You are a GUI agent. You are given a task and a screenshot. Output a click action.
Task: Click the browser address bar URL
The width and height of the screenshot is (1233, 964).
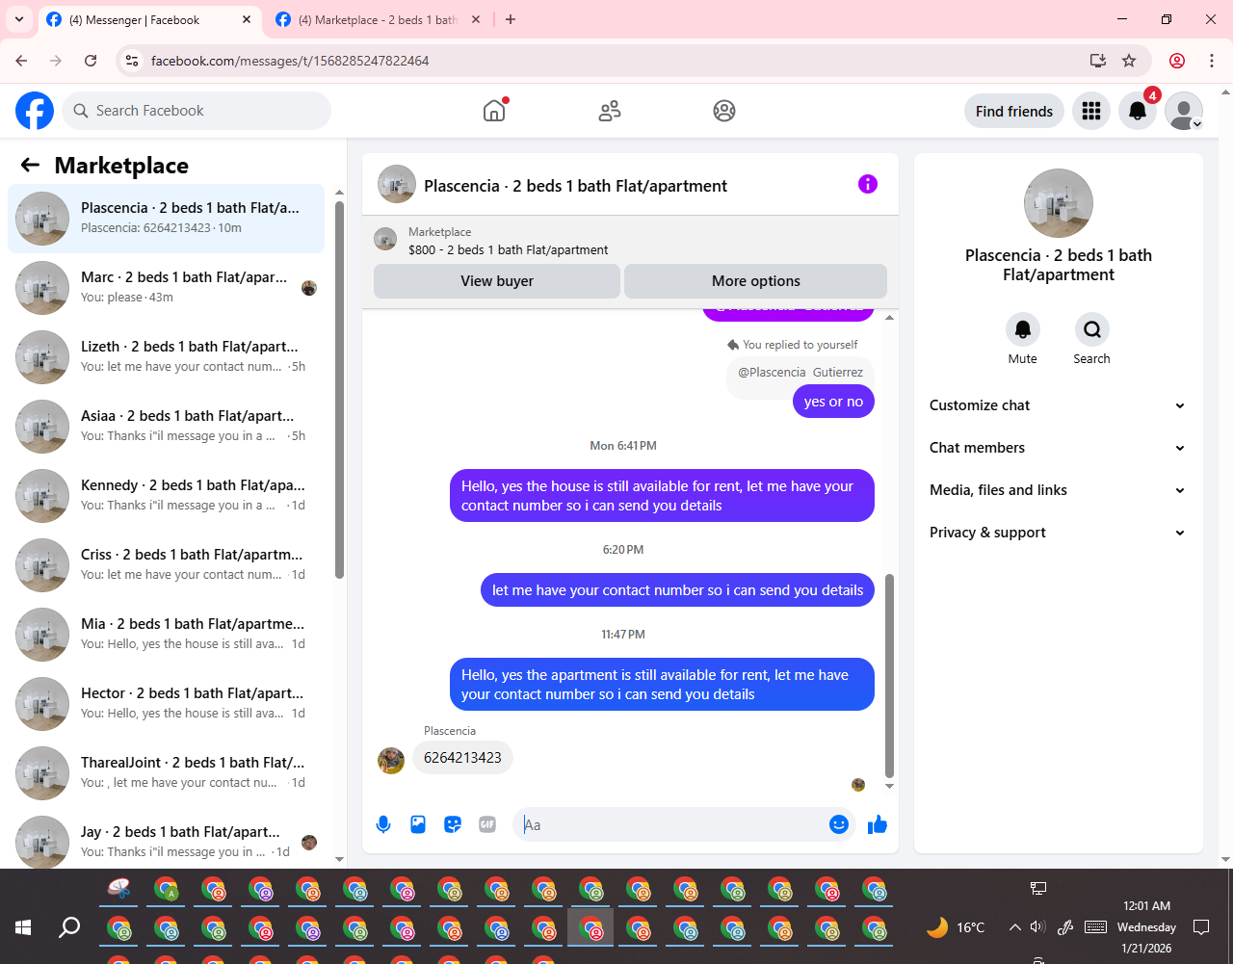(290, 61)
